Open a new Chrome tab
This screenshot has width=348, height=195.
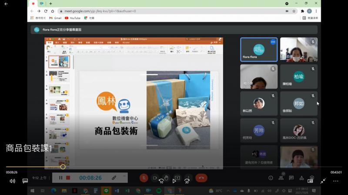click(50, 3)
